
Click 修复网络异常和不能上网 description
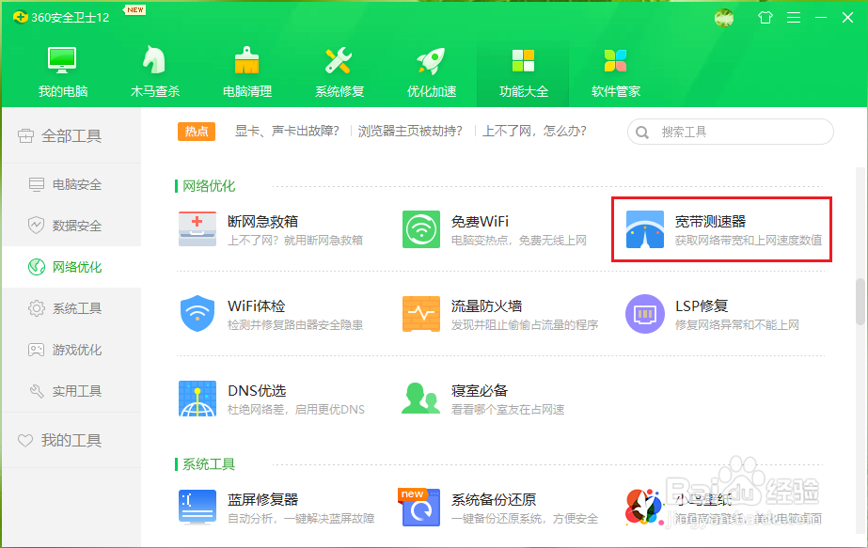pyautogui.click(x=736, y=325)
